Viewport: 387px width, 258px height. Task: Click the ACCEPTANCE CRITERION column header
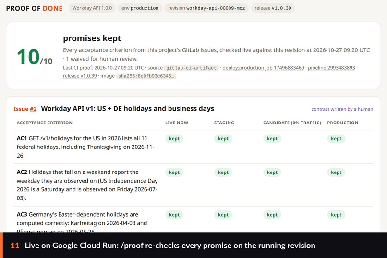[45, 123]
